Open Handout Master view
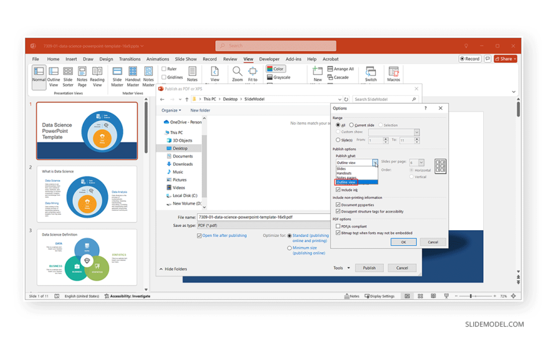The image size is (546, 338). [132, 77]
